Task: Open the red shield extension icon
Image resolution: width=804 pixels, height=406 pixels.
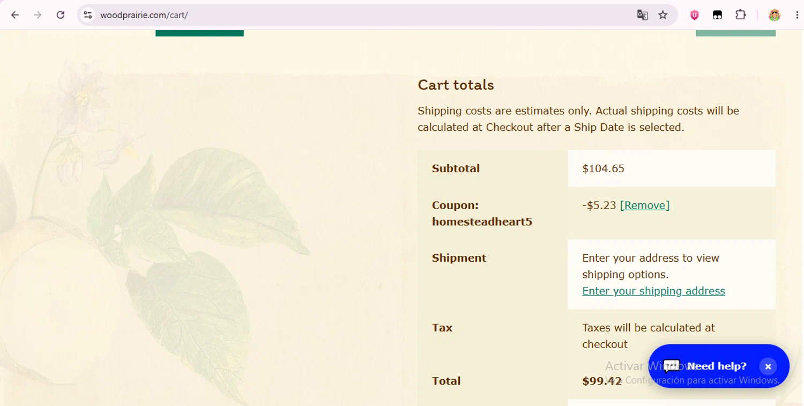Action: pyautogui.click(x=694, y=15)
